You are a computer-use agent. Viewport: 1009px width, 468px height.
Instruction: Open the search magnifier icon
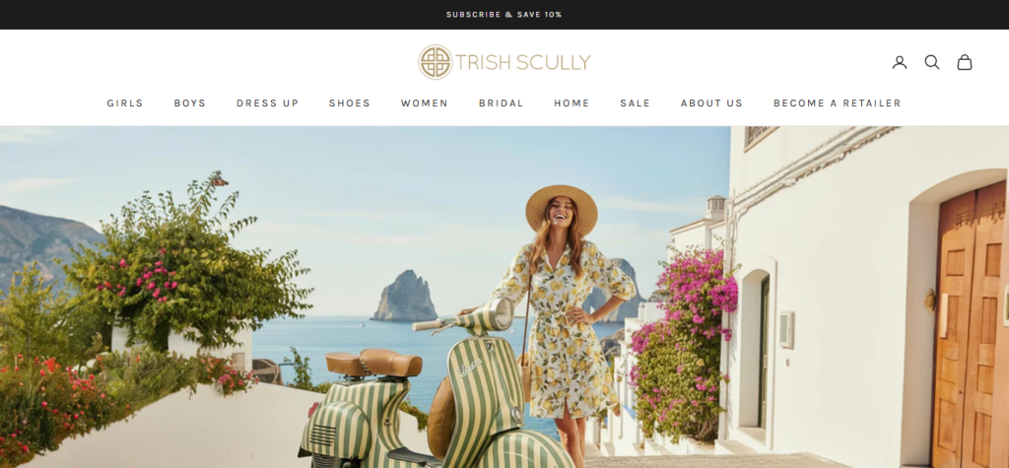932,62
